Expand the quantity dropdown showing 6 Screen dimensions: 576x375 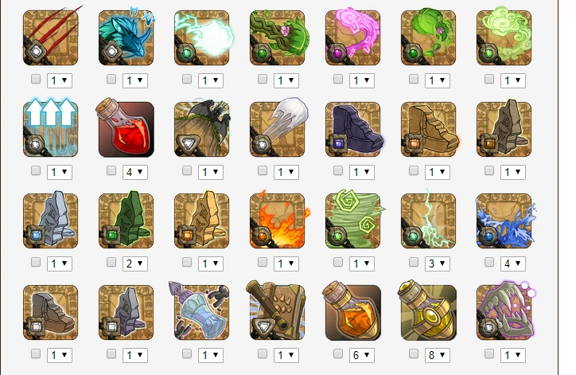coord(362,355)
